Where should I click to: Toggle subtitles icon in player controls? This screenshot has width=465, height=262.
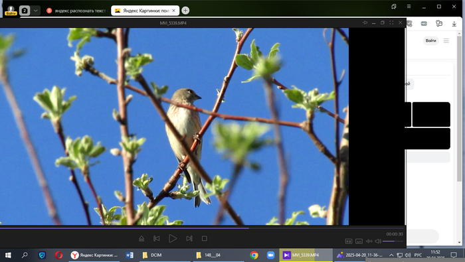[x=359, y=241]
